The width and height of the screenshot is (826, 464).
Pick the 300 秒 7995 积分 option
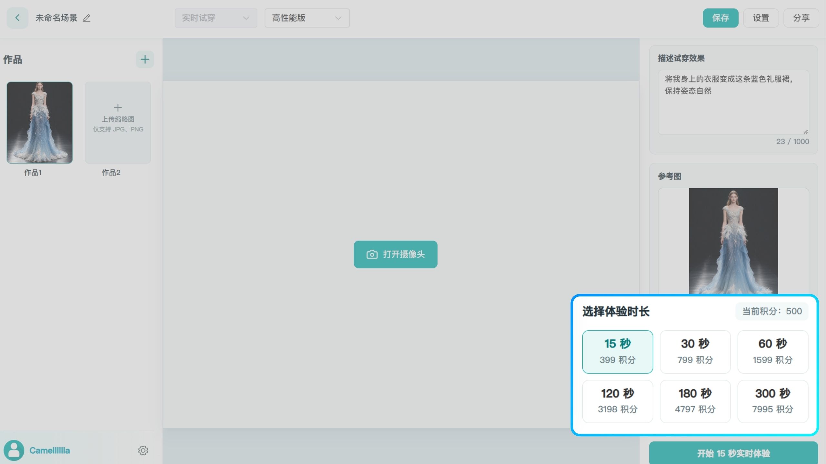coord(773,401)
